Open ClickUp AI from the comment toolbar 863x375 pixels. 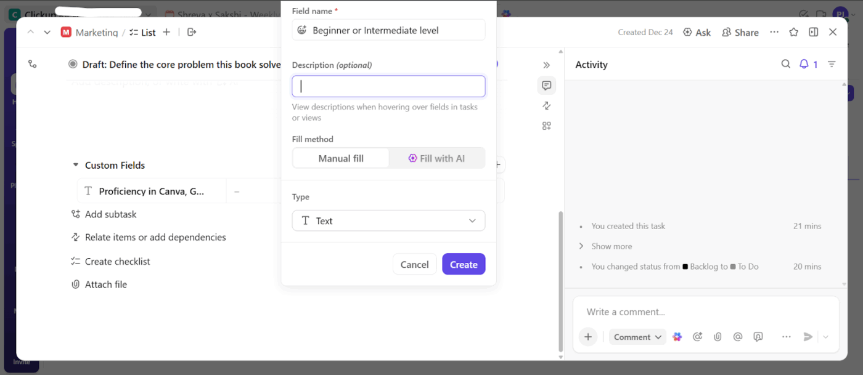[x=677, y=337]
